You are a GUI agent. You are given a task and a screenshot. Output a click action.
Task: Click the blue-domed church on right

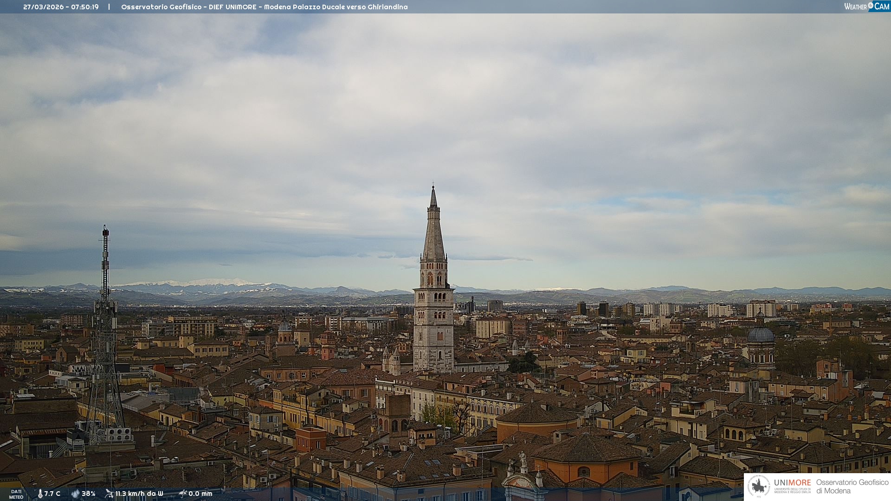(761, 335)
